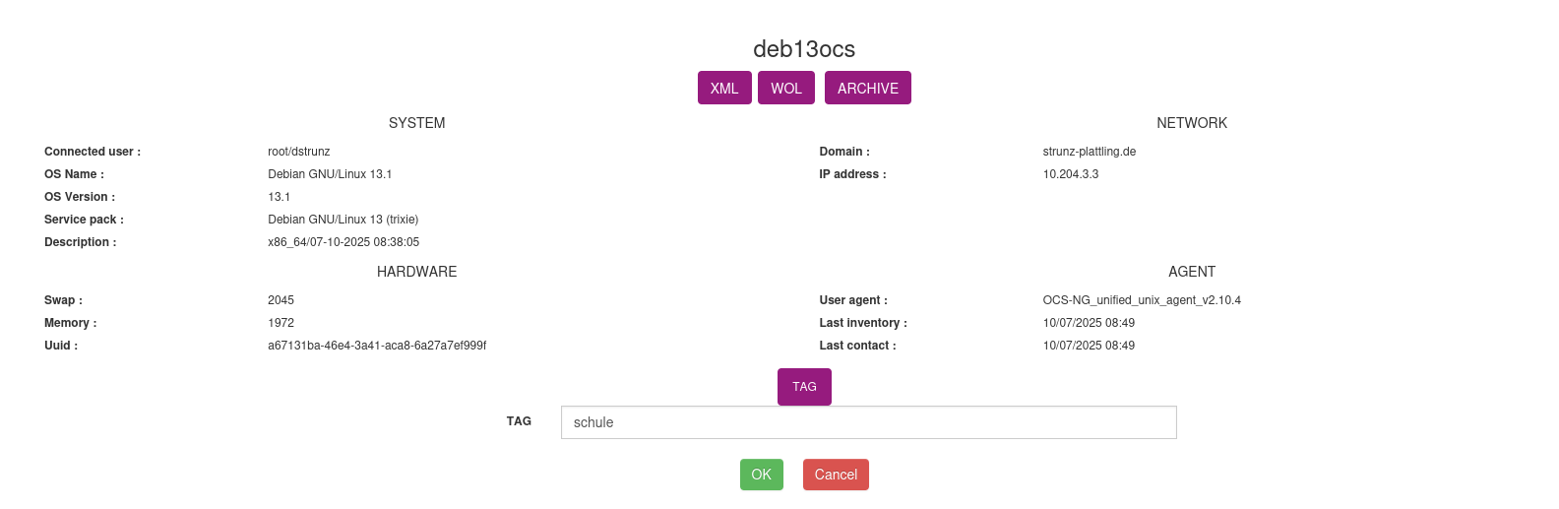
Task: Click the OCS-NG unified unix agent text
Action: (1142, 300)
